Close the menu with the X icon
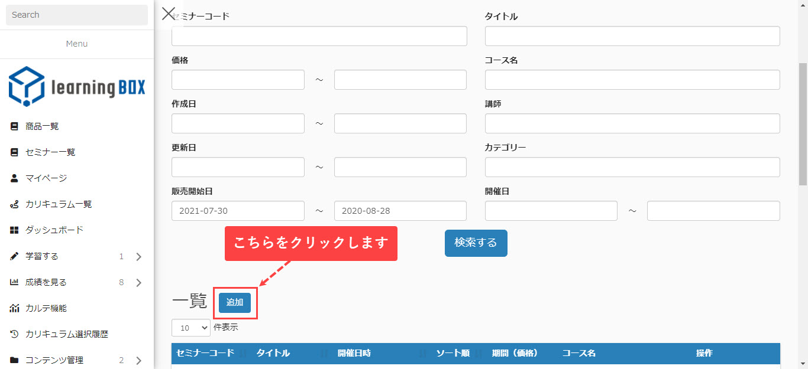Image resolution: width=808 pixels, height=369 pixels. 169,14
